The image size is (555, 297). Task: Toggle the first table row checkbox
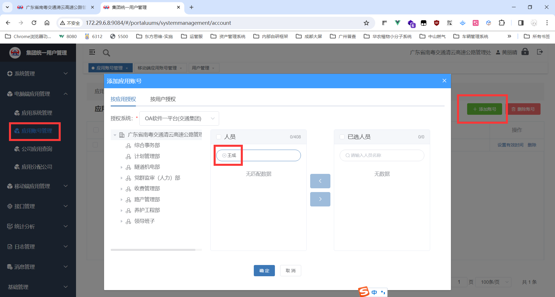[x=95, y=144]
